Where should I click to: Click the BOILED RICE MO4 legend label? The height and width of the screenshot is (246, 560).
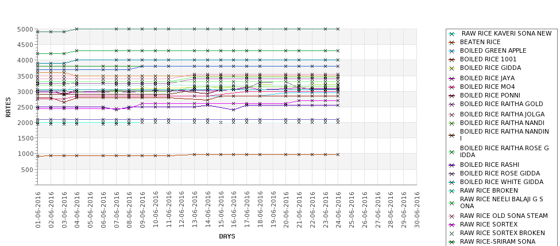pos(487,87)
